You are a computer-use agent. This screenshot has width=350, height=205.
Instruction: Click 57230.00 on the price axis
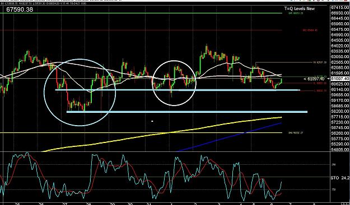coord(340,122)
